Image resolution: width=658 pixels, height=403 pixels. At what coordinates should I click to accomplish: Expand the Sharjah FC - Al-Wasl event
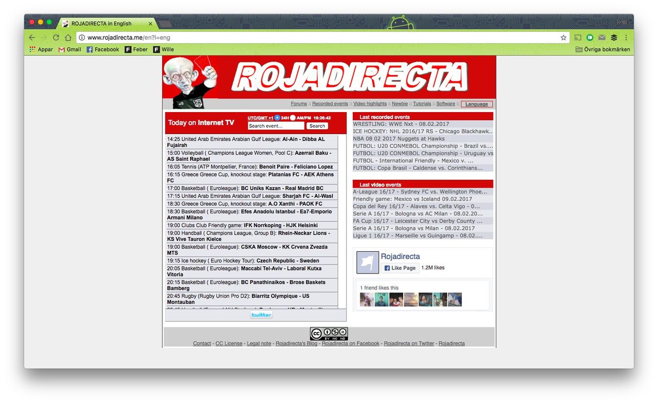click(x=252, y=196)
